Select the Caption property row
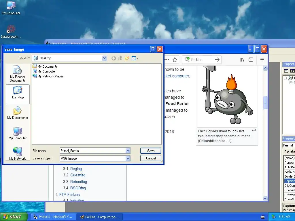The height and width of the screenshot is (221, 295). [289, 181]
